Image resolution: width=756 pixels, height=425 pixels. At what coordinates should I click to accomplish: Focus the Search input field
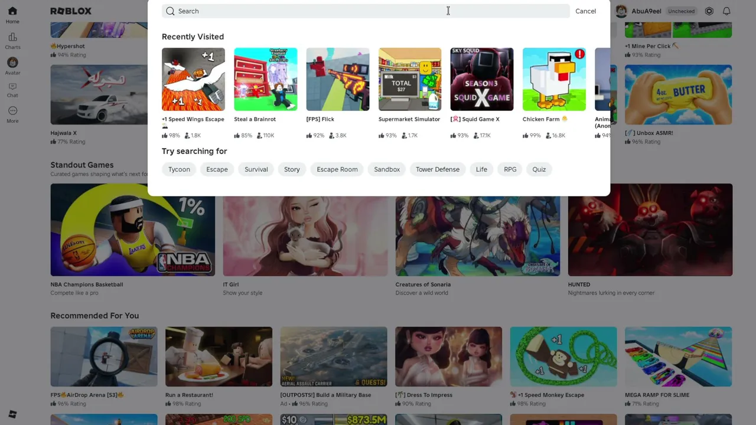[x=366, y=11]
